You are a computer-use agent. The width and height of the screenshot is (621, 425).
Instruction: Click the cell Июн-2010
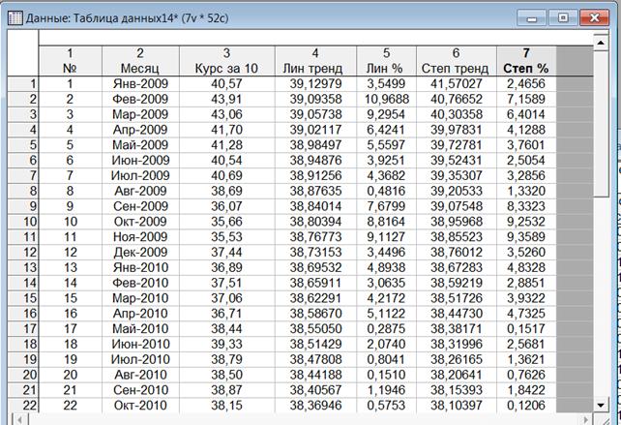[x=140, y=344]
